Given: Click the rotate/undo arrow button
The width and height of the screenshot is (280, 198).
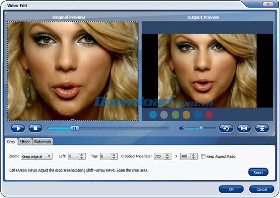Looking at the screenshot, I should coord(226,128).
